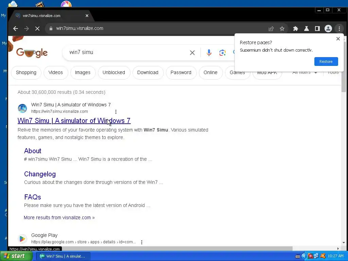Click the 10:27 AM clock
Viewport: 348px width, 261px height.
335,256
